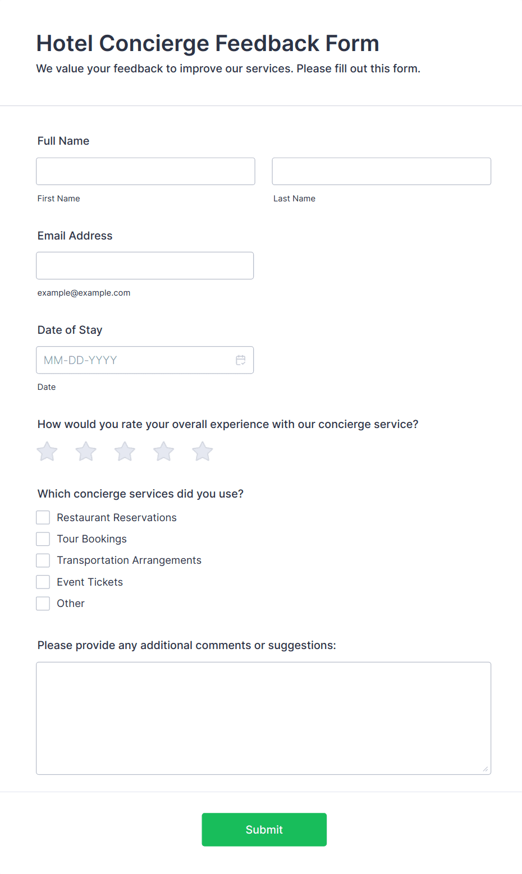The image size is (522, 874).
Task: Rate concierge service five stars
Action: click(x=203, y=452)
